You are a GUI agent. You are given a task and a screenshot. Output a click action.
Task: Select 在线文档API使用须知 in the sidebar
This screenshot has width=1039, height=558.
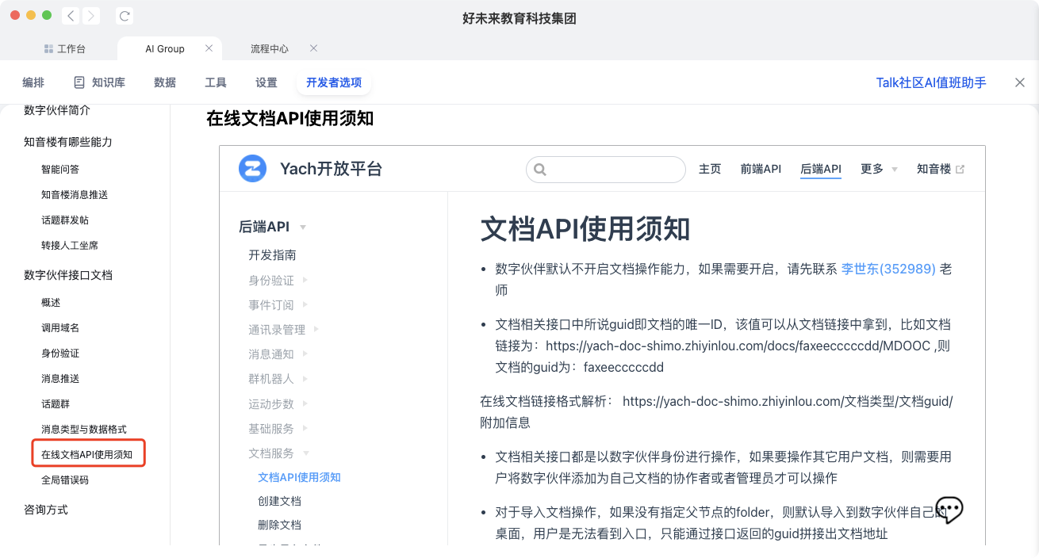(x=88, y=454)
